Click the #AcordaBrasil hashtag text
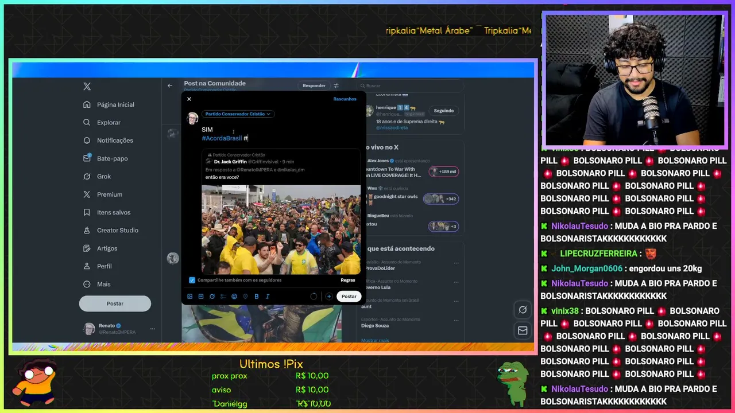This screenshot has width=735, height=413. [222, 138]
